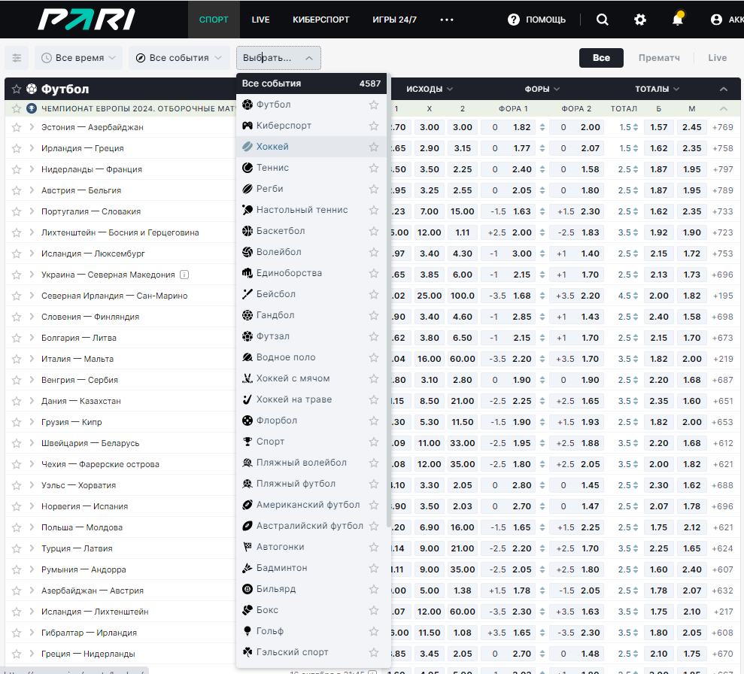Screen dimensions: 744x674
Task: Click odds 7.00 draw for Португалия — Словакия
Action: click(x=429, y=211)
